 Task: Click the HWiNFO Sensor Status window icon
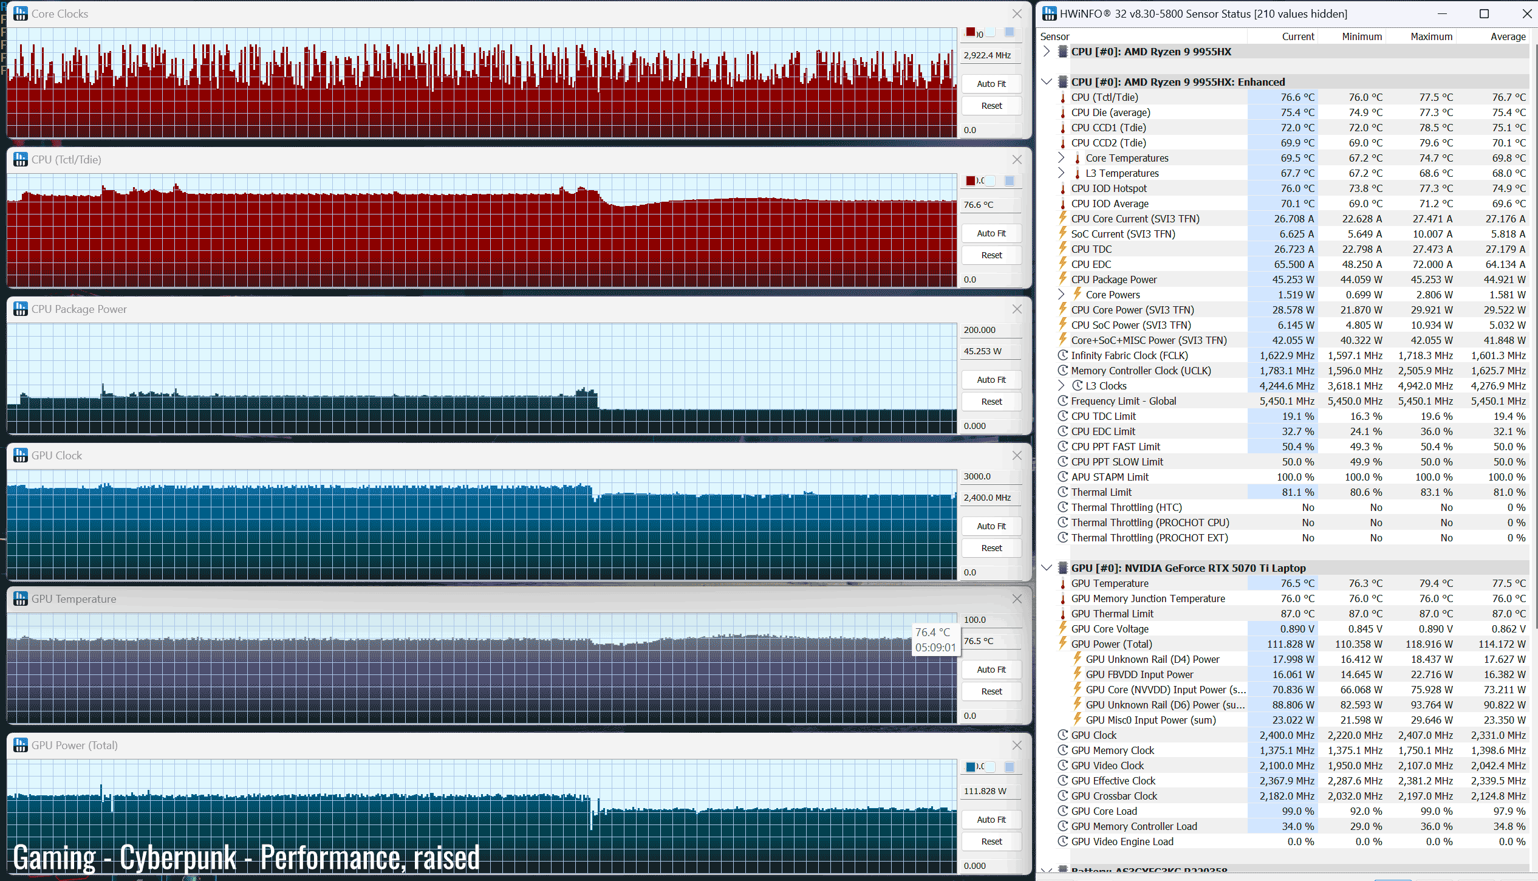(x=1049, y=13)
